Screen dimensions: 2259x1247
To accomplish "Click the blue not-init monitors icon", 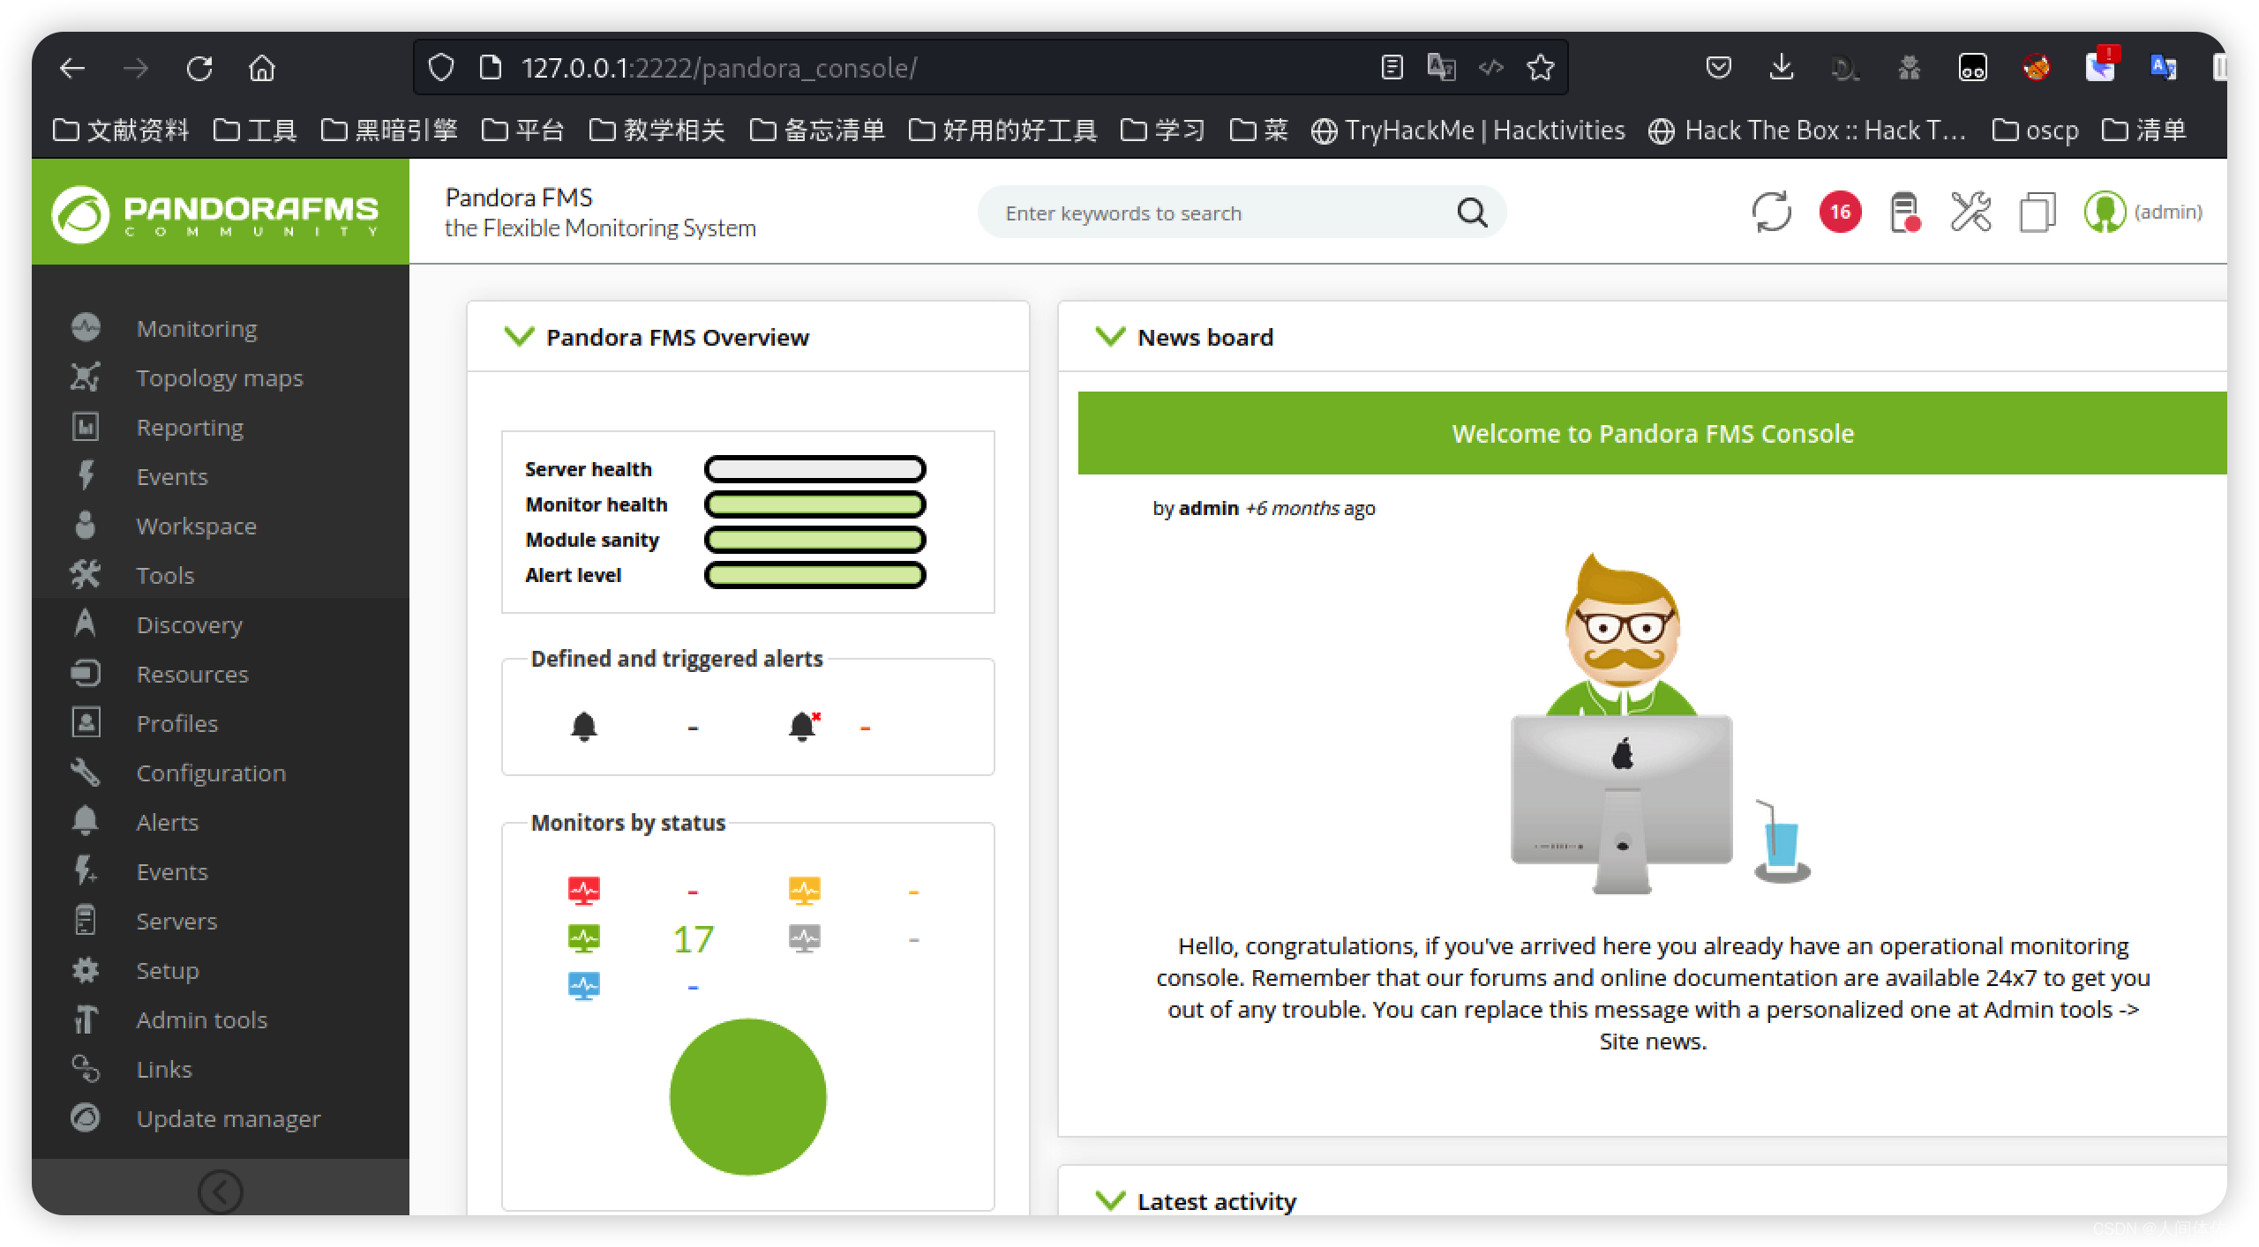I will 584,986.
